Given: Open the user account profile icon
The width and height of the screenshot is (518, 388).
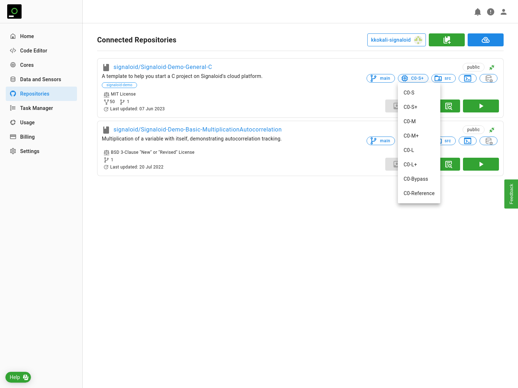Looking at the screenshot, I should tap(504, 12).
